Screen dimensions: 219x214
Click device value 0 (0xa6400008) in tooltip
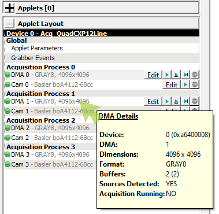click(188, 135)
